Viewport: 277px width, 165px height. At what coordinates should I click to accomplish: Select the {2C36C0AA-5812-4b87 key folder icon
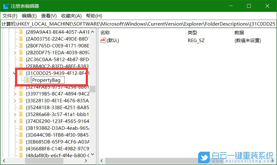click(21, 59)
